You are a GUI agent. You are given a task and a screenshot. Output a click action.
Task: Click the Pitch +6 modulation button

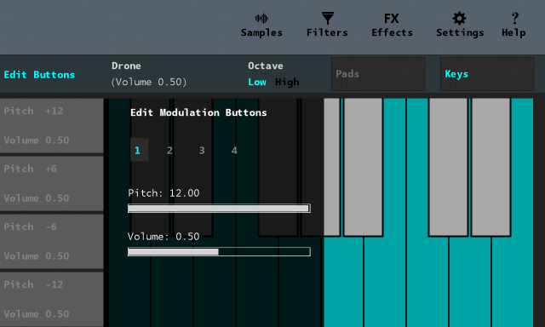52,183
